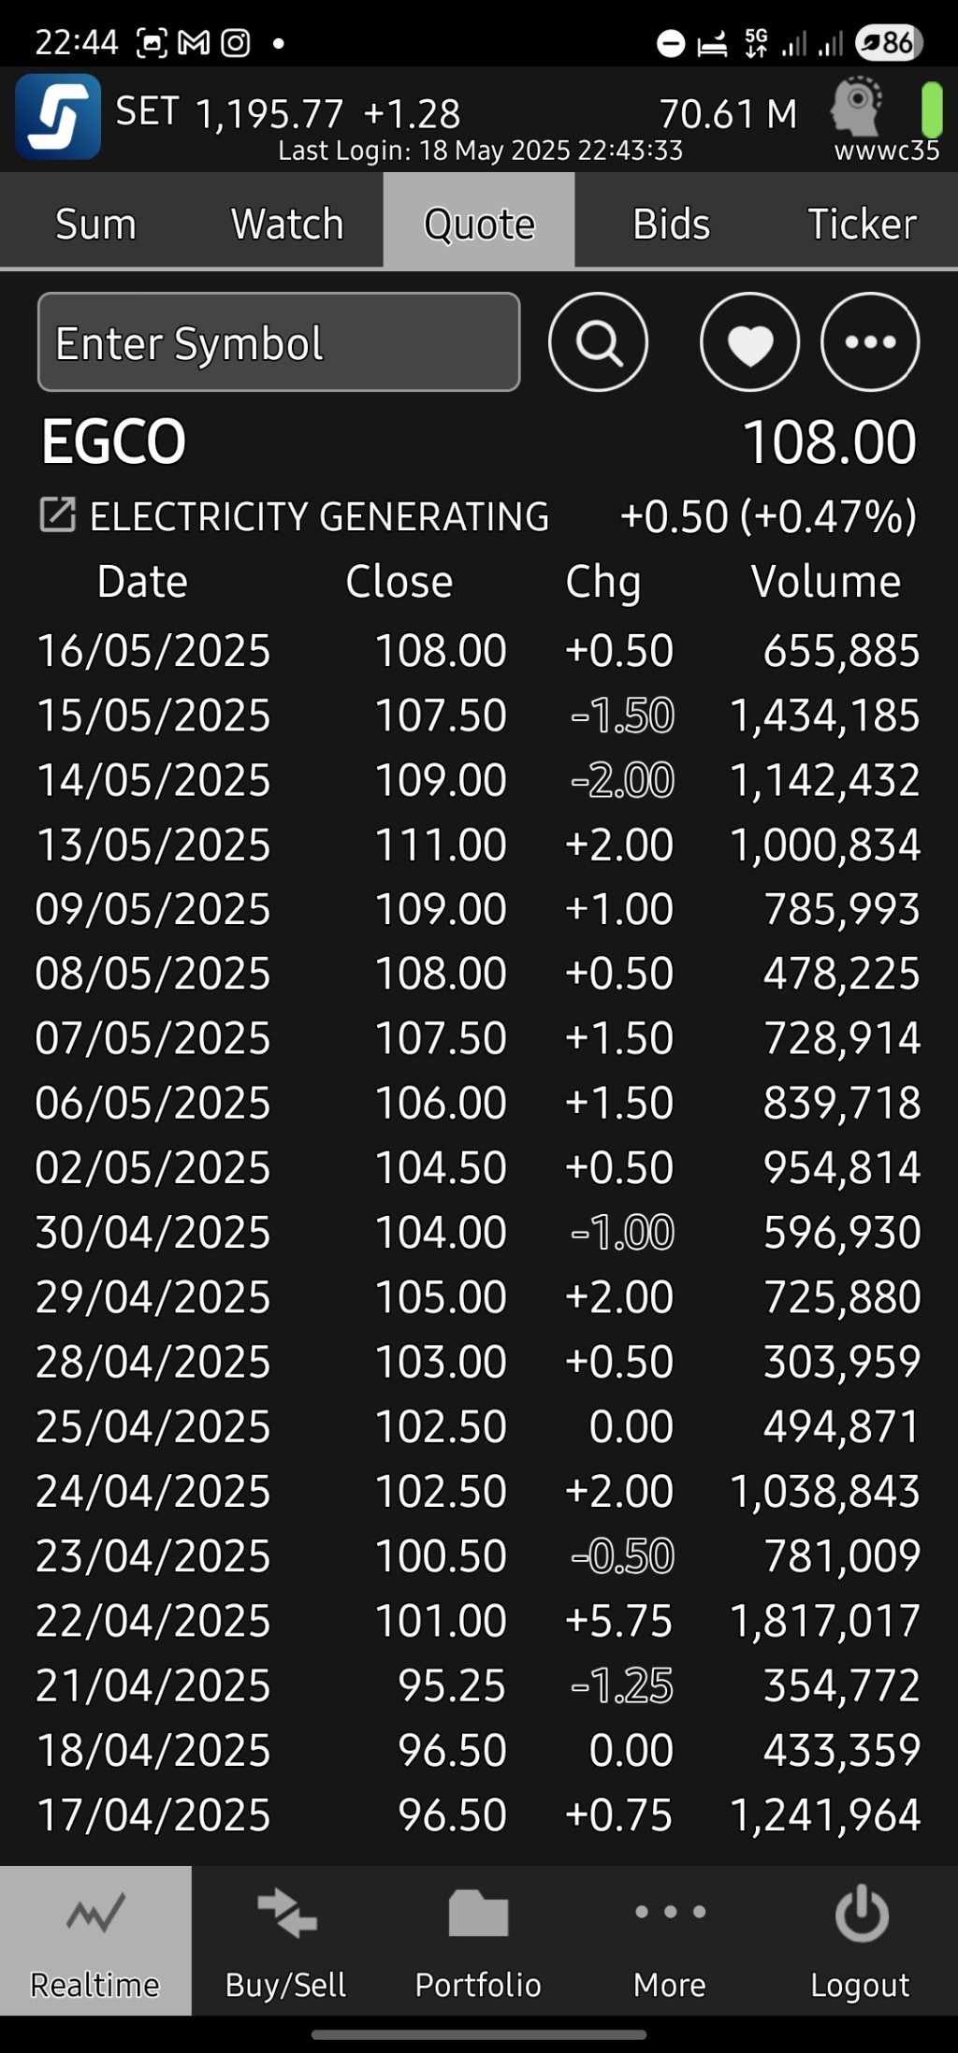Focus the Enter Symbol input field
The height and width of the screenshot is (2053, 958).
coord(279,342)
